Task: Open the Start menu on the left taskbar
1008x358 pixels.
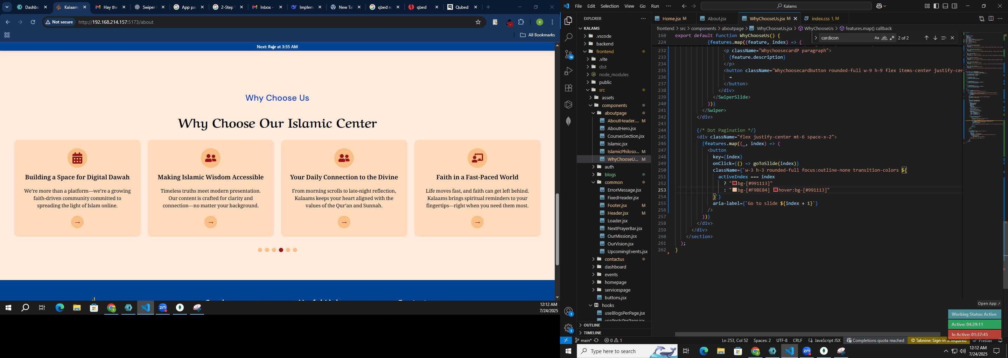Action: point(8,308)
